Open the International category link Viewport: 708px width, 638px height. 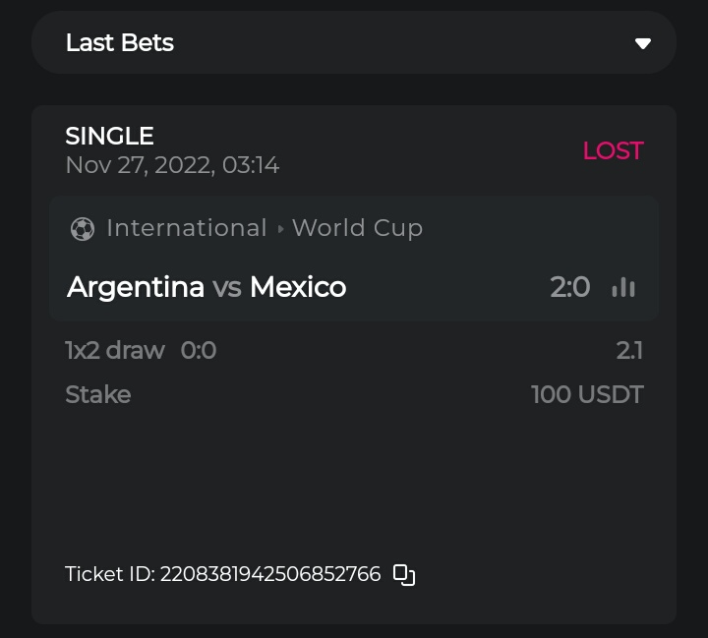point(187,228)
